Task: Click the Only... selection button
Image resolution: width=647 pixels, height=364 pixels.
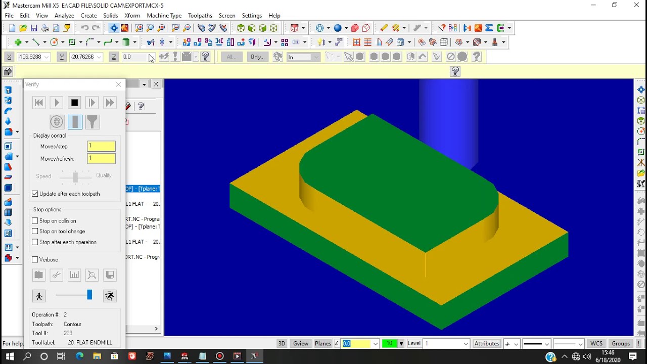Action: (x=258, y=57)
